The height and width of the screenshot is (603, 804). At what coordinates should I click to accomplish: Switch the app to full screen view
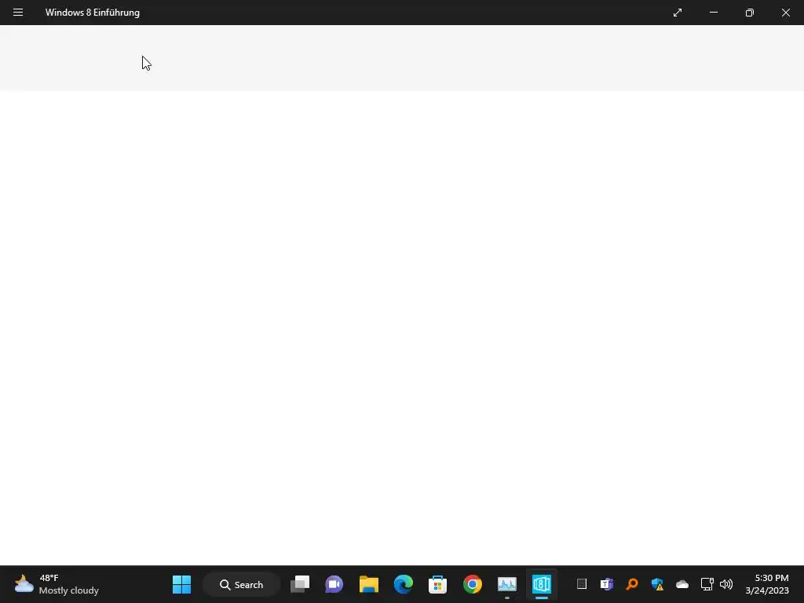point(678,13)
